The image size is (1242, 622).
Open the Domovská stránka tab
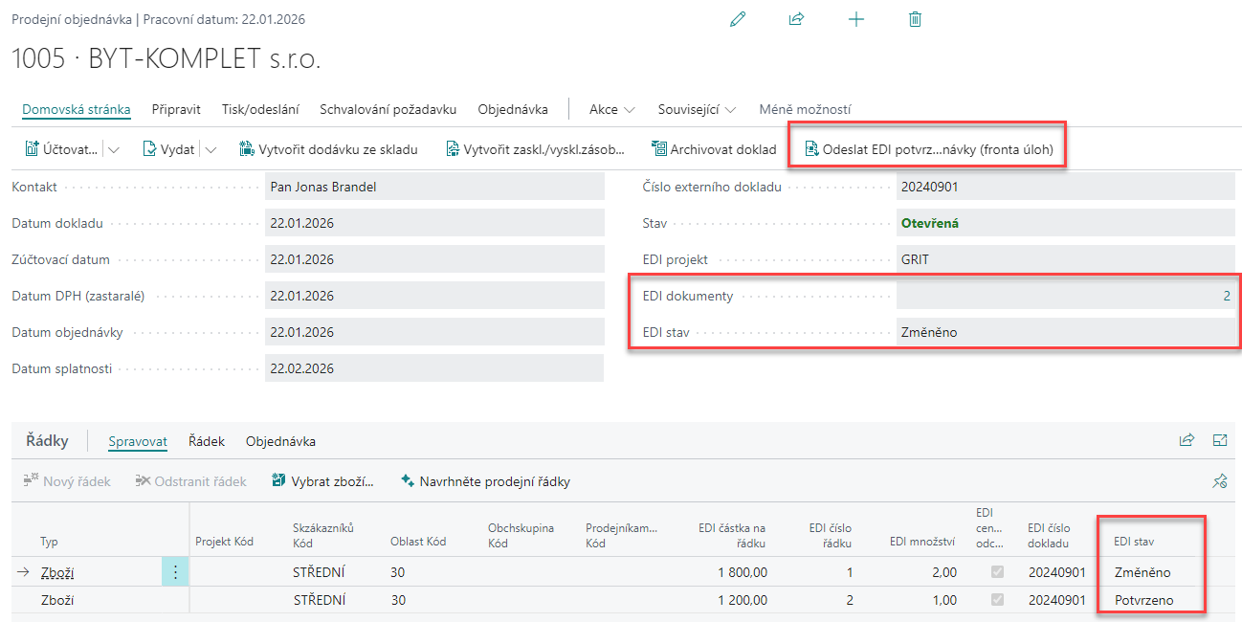pyautogui.click(x=77, y=109)
